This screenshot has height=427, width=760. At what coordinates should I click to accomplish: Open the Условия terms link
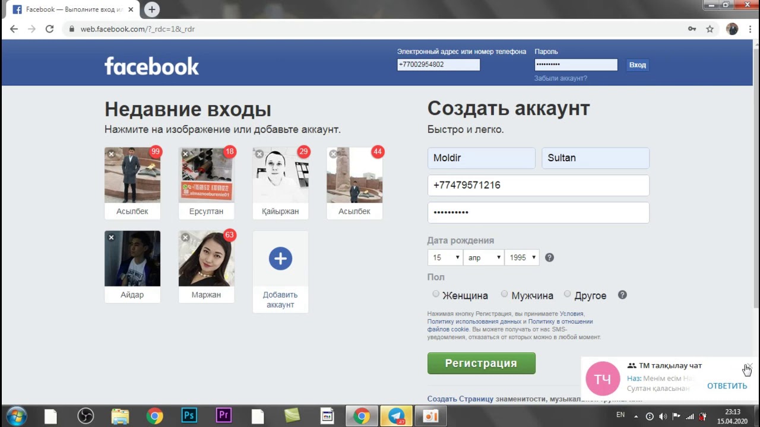572,314
